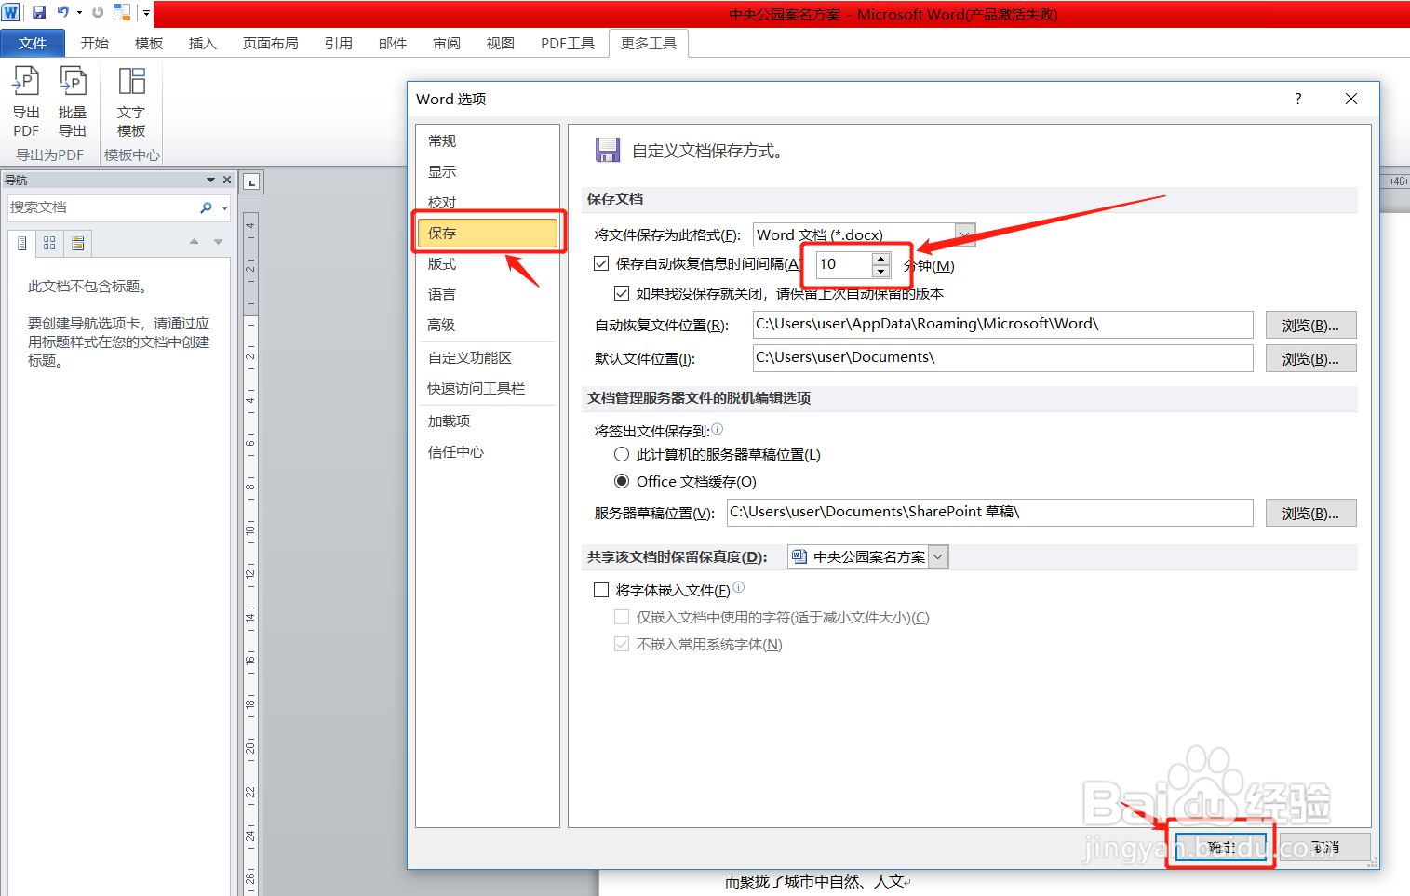The width and height of the screenshot is (1410, 896).
Task: Switch to the 引用 ribbon tab
Action: [339, 43]
